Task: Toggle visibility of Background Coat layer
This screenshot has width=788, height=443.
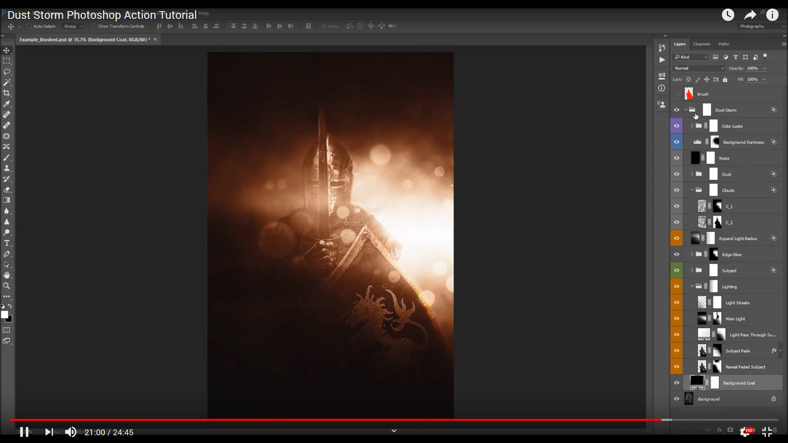Action: coord(677,383)
